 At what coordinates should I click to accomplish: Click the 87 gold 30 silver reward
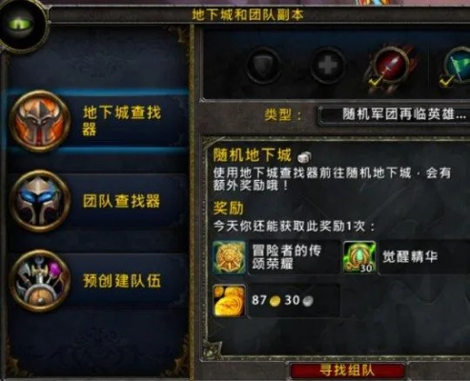[282, 300]
